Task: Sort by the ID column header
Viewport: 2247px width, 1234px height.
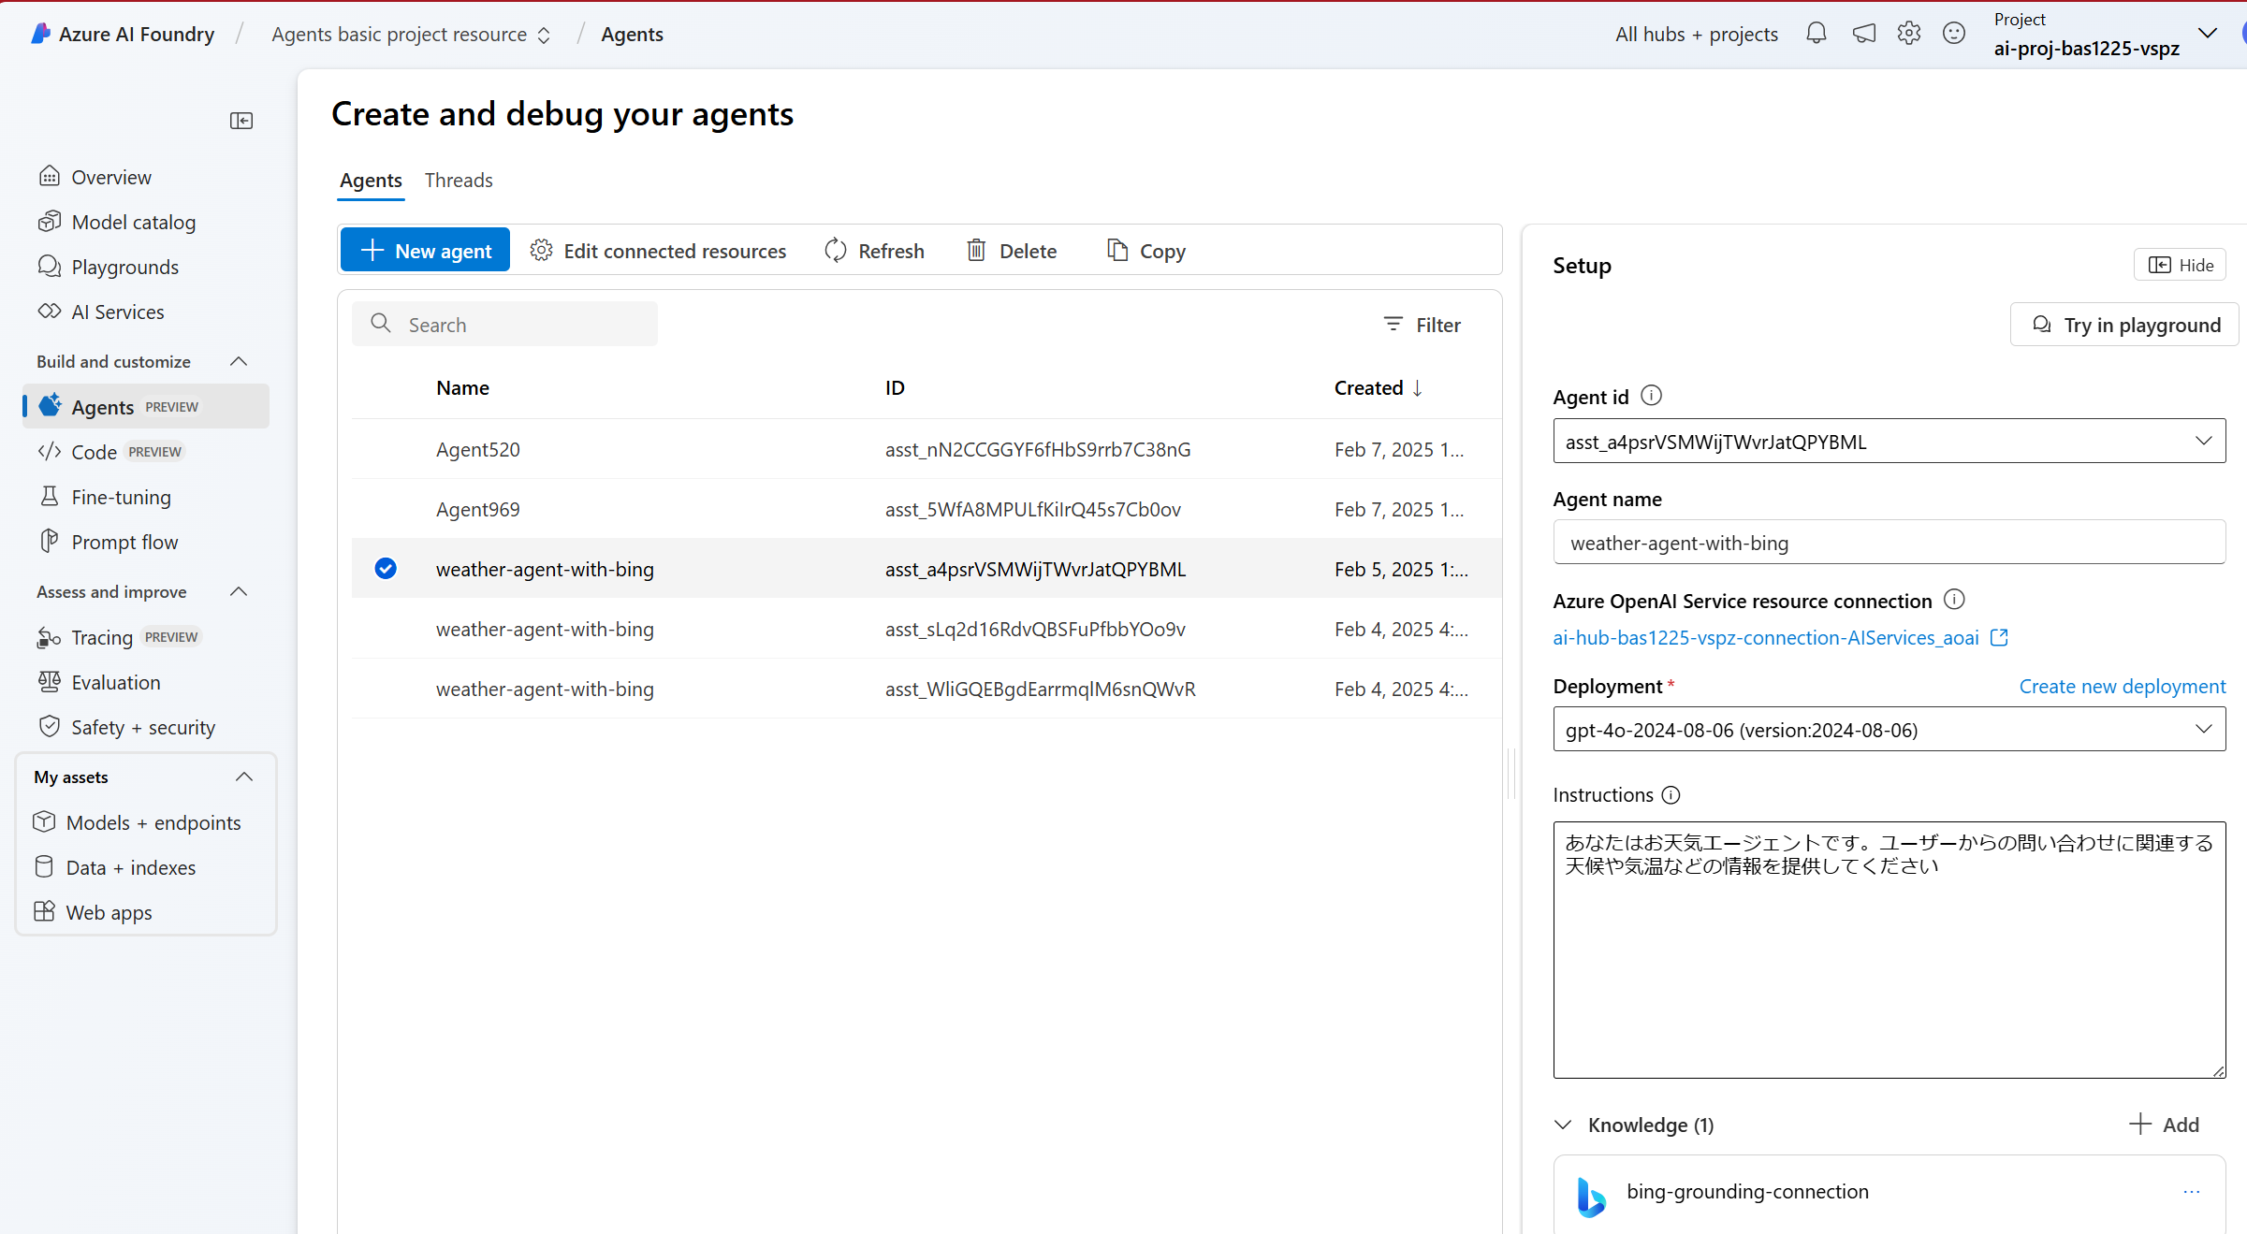Action: pyautogui.click(x=895, y=387)
